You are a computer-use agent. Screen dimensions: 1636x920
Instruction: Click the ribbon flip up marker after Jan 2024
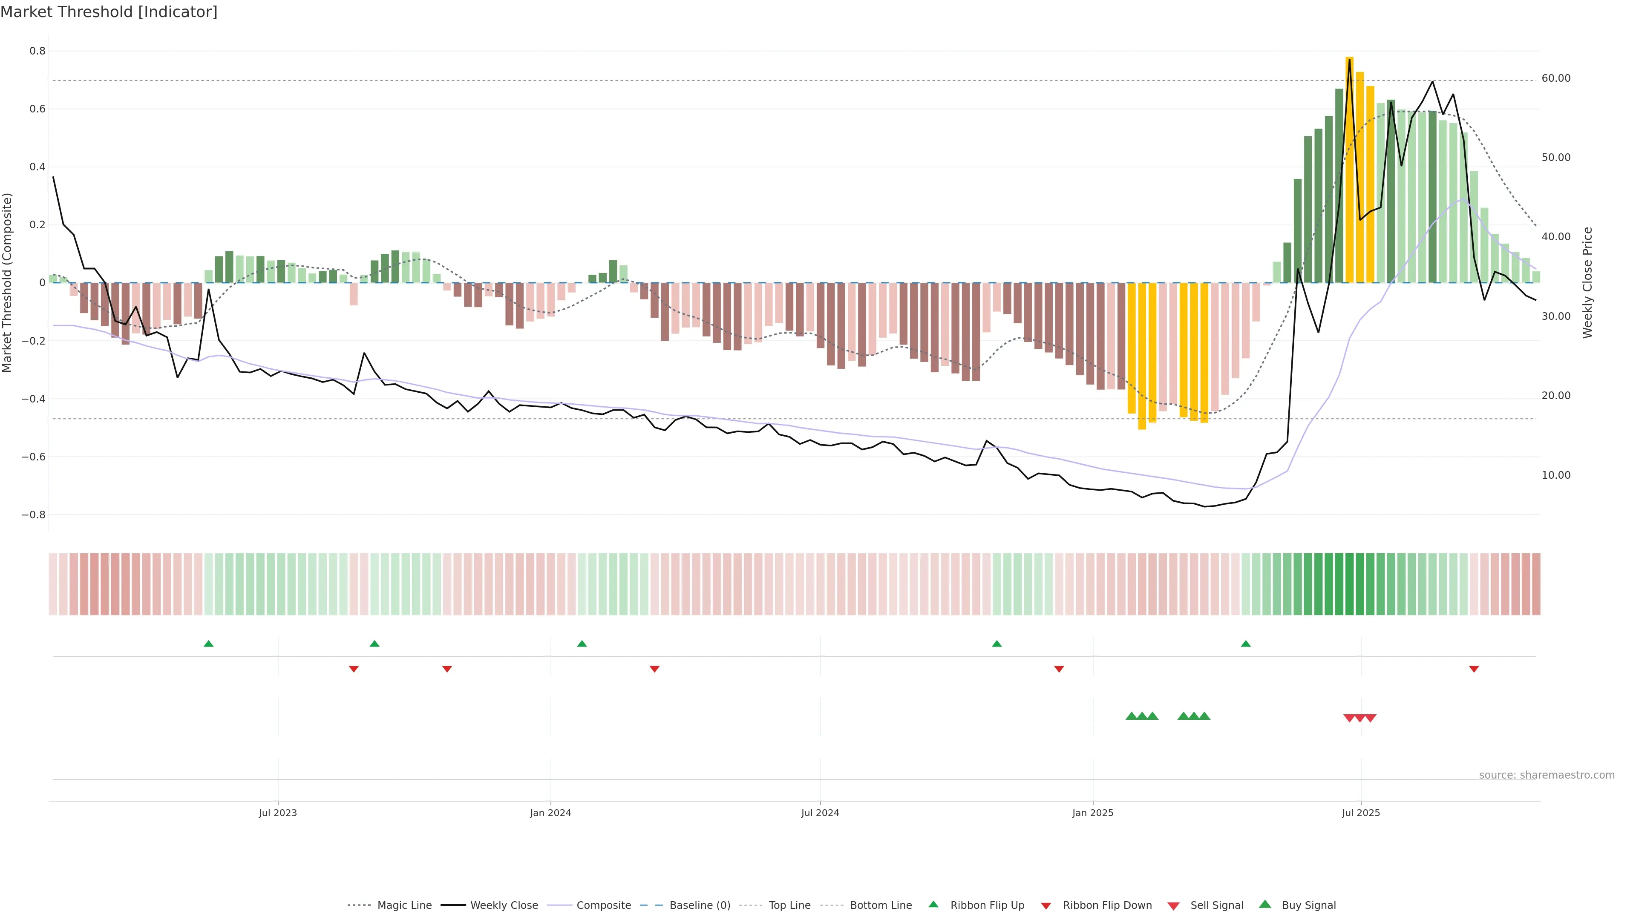tap(582, 644)
